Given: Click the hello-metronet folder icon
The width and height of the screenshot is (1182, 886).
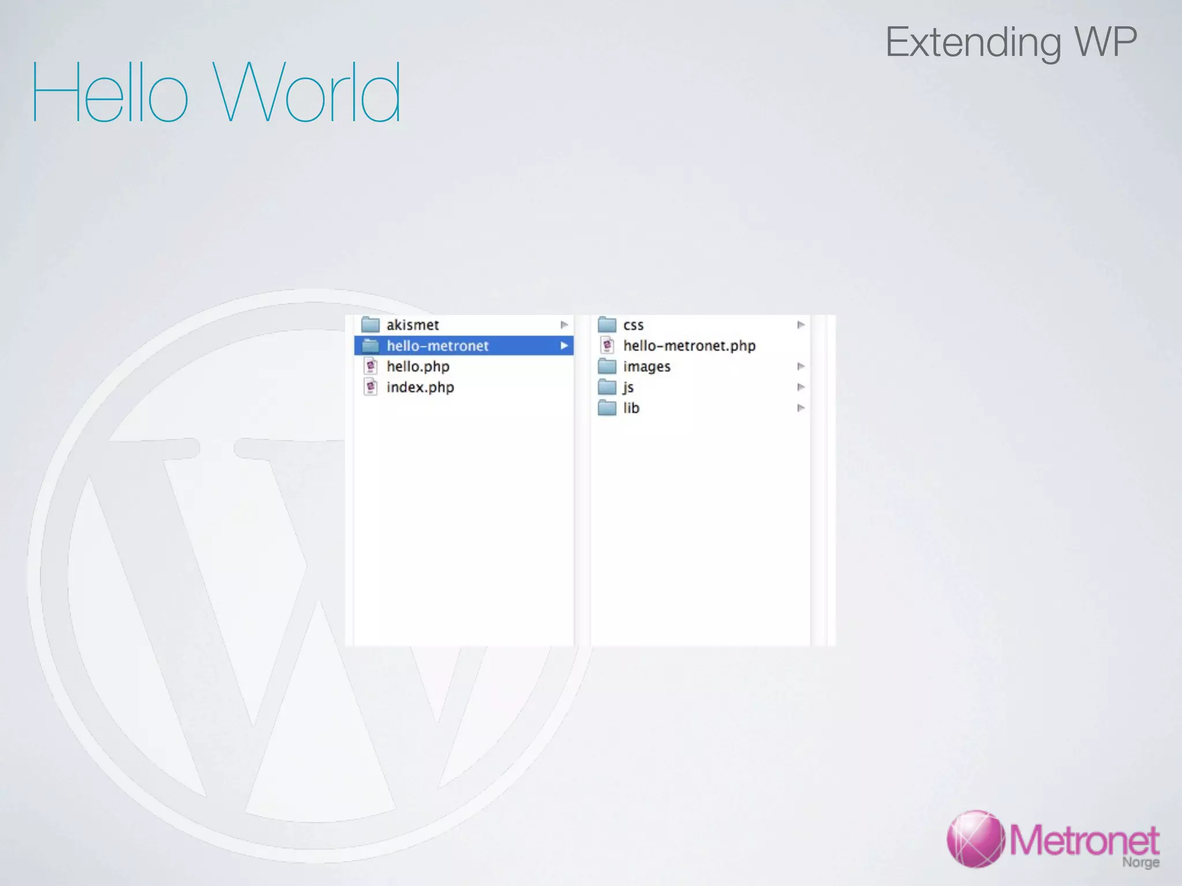Looking at the screenshot, I should [370, 346].
